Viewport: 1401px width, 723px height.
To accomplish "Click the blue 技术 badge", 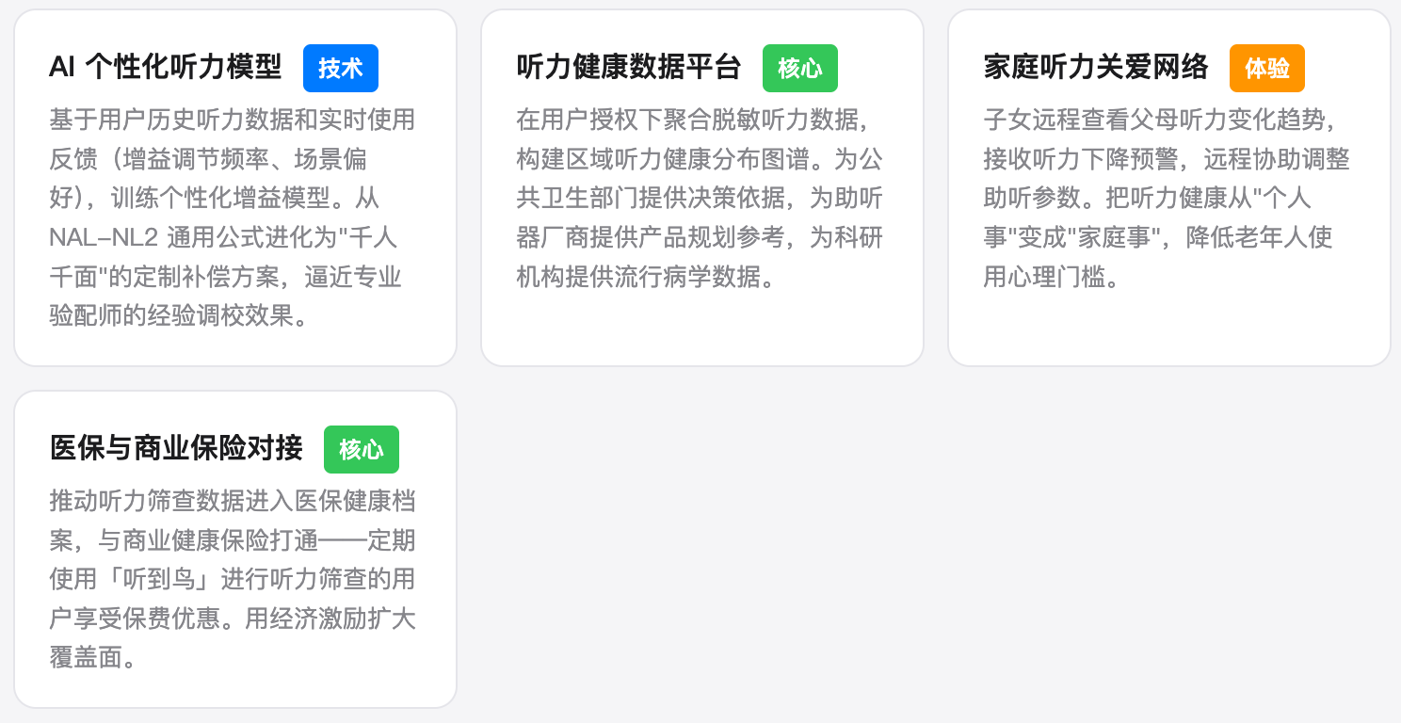I will click(x=341, y=68).
